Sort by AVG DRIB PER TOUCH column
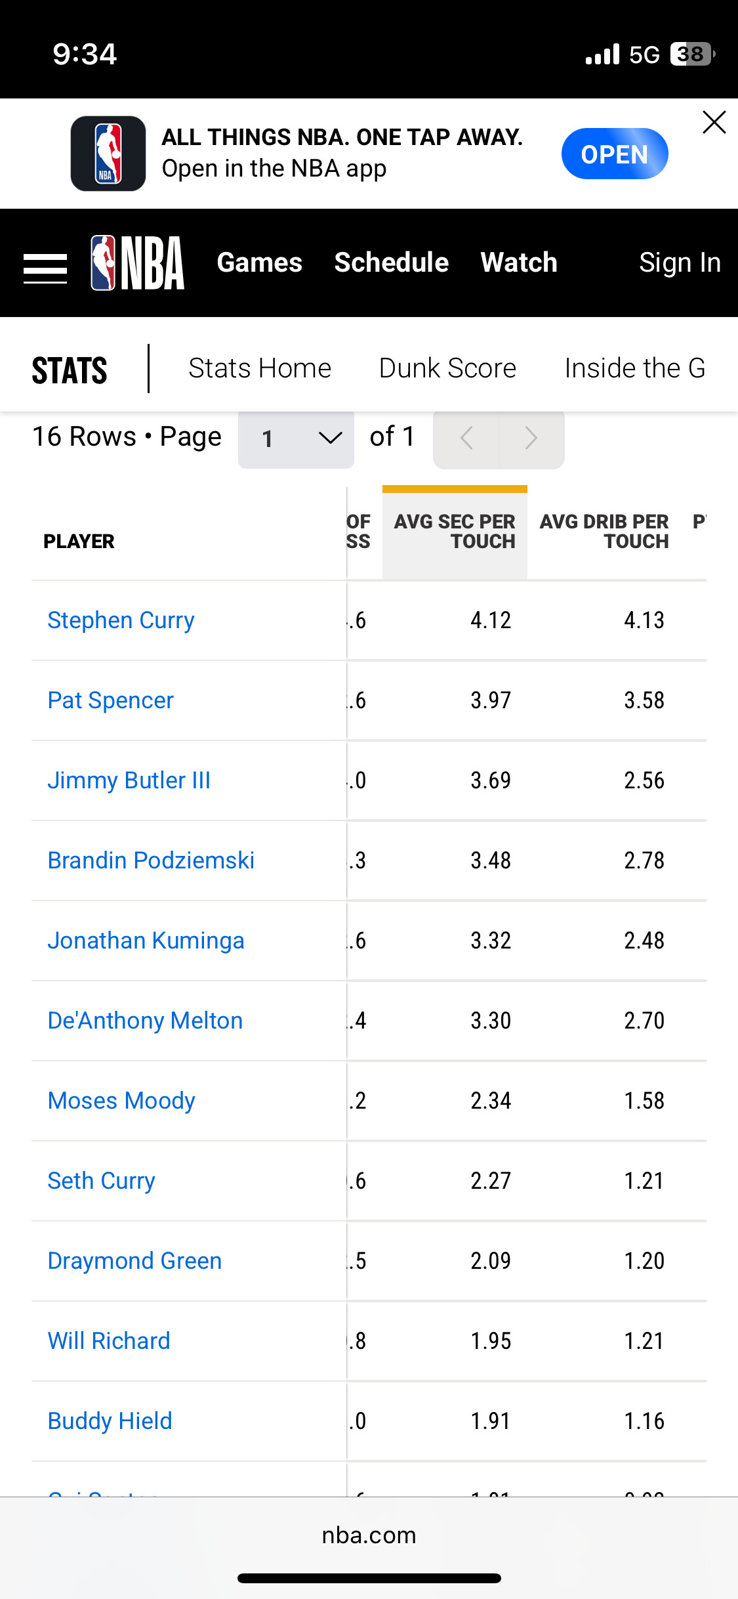This screenshot has width=738, height=1599. pyautogui.click(x=604, y=532)
